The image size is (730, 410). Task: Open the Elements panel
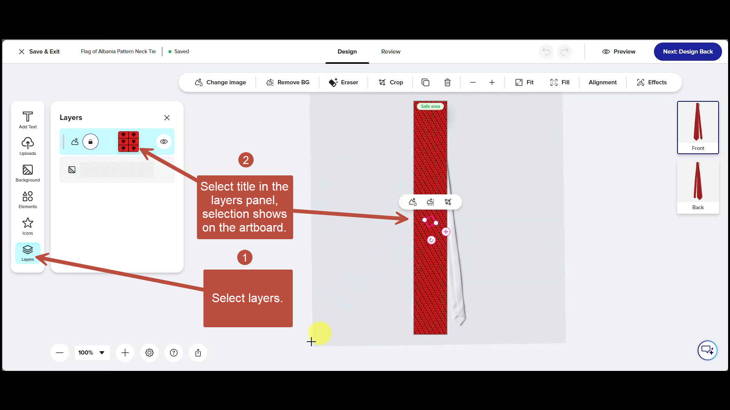28,200
